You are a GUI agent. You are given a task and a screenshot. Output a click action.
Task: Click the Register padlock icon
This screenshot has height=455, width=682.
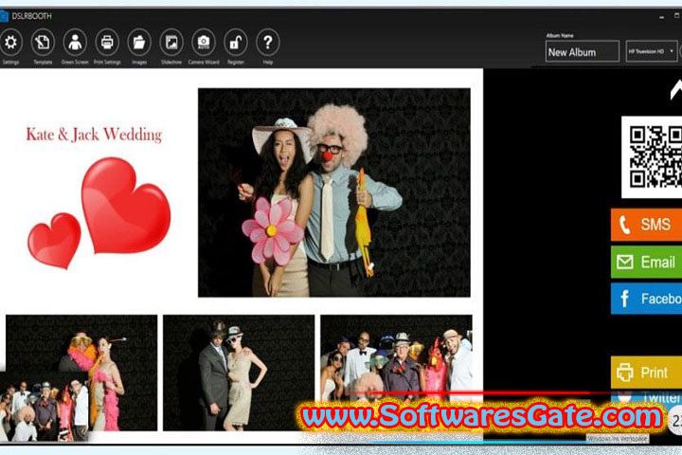pyautogui.click(x=236, y=43)
